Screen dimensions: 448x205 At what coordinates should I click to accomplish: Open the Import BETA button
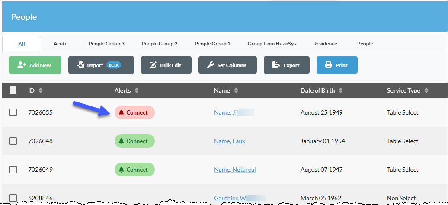101,65
